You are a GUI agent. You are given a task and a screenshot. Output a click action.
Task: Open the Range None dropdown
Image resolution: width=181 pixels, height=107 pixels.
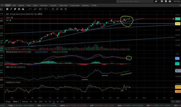(x=16, y=102)
